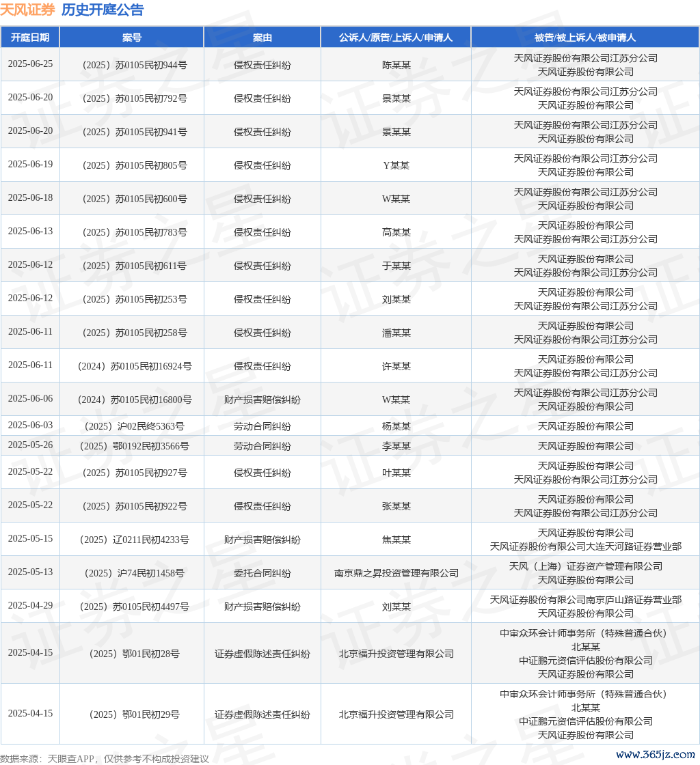This screenshot has width=700, height=765.
Task: Click the date cell 2025-06-18
Action: (30, 198)
